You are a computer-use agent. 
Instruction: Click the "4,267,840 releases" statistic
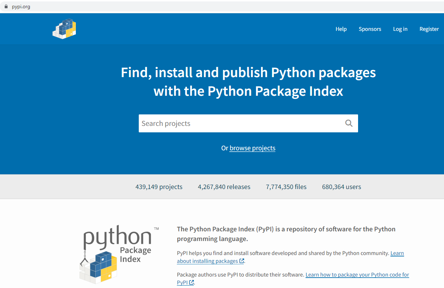click(224, 187)
